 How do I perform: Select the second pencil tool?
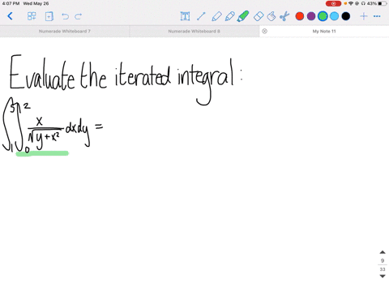229,16
